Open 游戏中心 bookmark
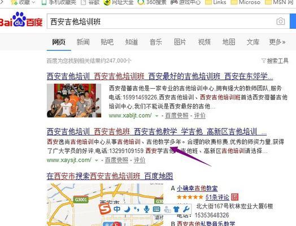Viewport: 296px width, 226px height. pos(186,2)
